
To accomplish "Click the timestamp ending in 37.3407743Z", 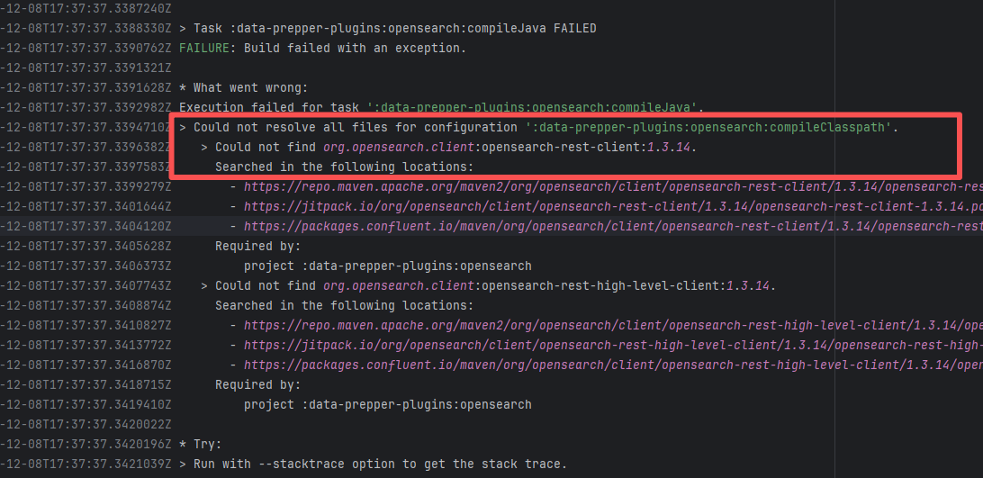I will [x=86, y=285].
